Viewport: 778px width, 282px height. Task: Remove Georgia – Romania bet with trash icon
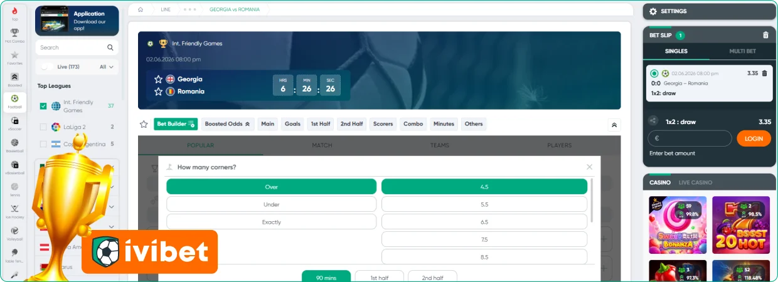click(764, 73)
